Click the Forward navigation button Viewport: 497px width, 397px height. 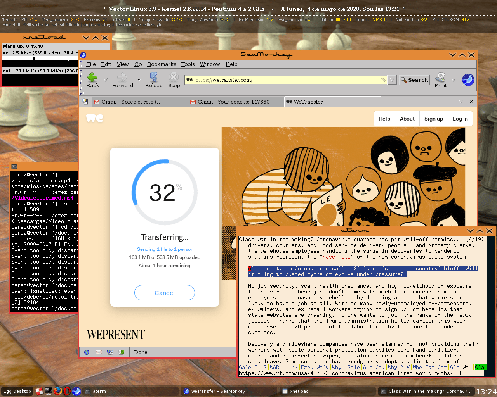[122, 80]
